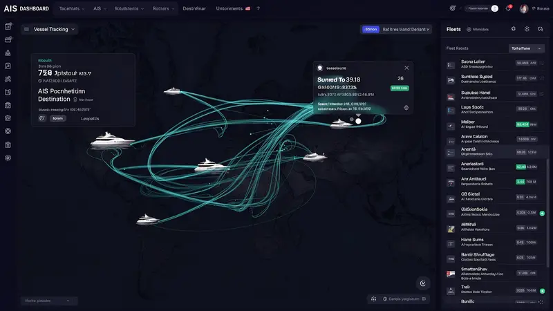Click the white waypoint dot below the popup
This screenshot has width=553, height=311.
click(358, 122)
